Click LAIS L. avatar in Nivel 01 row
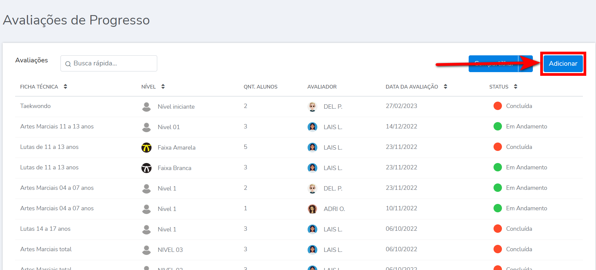The width and height of the screenshot is (596, 270). pyautogui.click(x=312, y=127)
